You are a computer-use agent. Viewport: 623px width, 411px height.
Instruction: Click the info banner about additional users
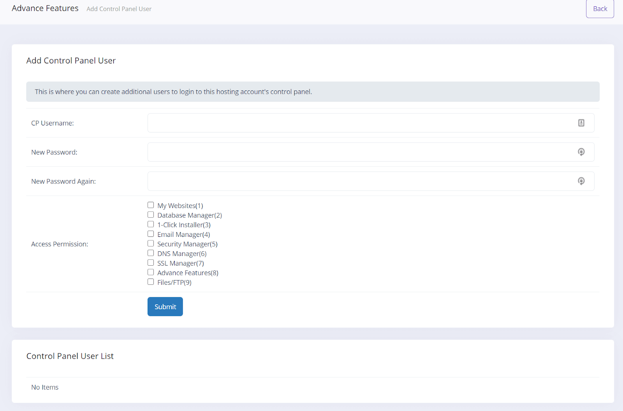click(313, 92)
